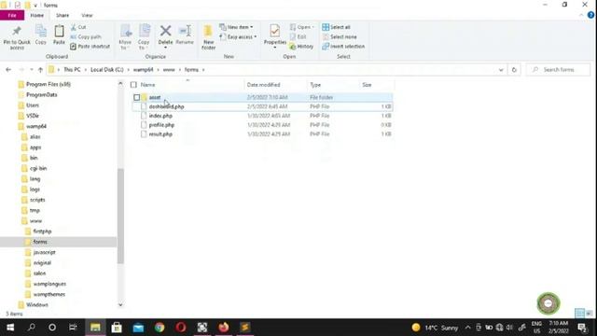This screenshot has height=336, width=597.
Task: Open the Copy to command
Action: pos(144,37)
